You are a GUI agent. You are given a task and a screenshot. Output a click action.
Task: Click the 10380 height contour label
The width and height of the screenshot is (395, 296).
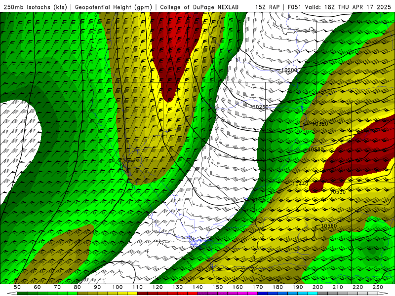point(316,149)
